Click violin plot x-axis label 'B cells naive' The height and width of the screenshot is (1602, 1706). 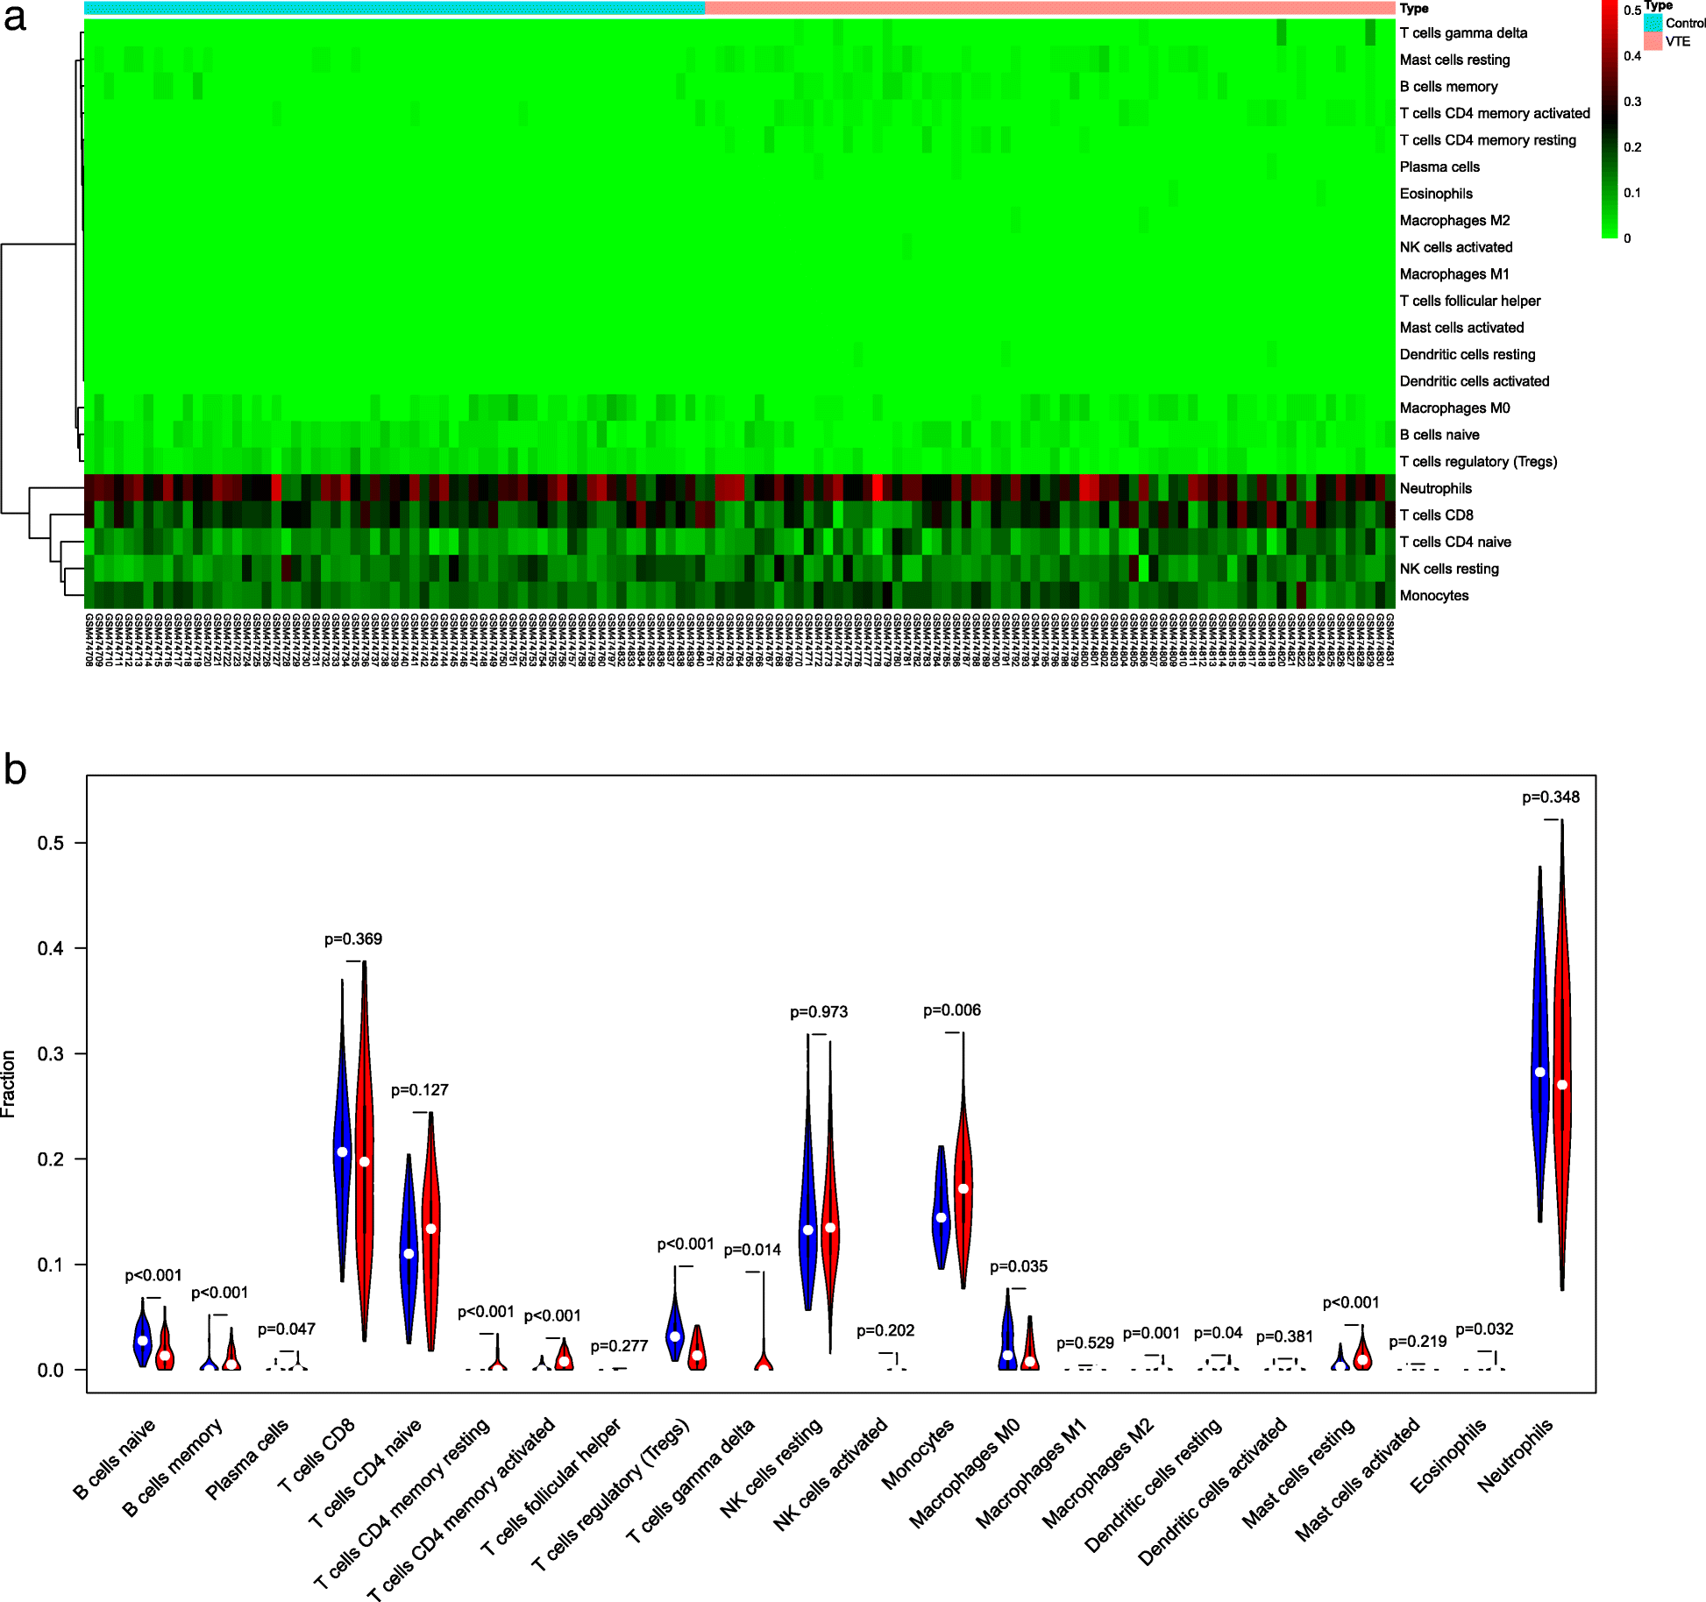pos(114,1459)
